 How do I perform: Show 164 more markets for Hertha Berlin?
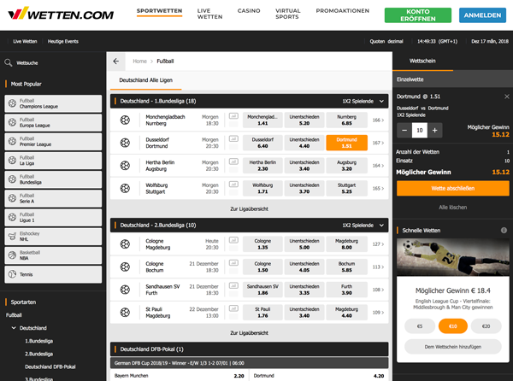click(378, 166)
